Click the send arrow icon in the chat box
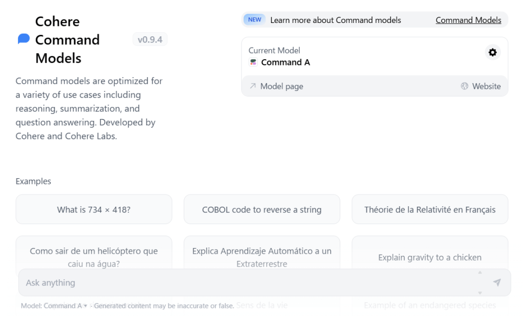Screen dimensions: 524x316 point(496,282)
